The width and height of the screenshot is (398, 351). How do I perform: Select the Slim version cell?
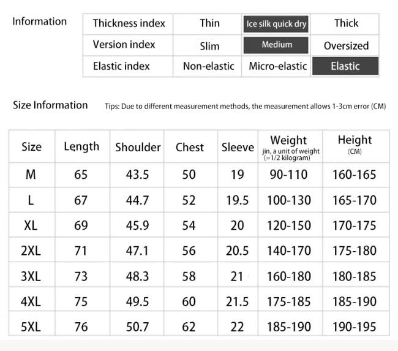[209, 47]
